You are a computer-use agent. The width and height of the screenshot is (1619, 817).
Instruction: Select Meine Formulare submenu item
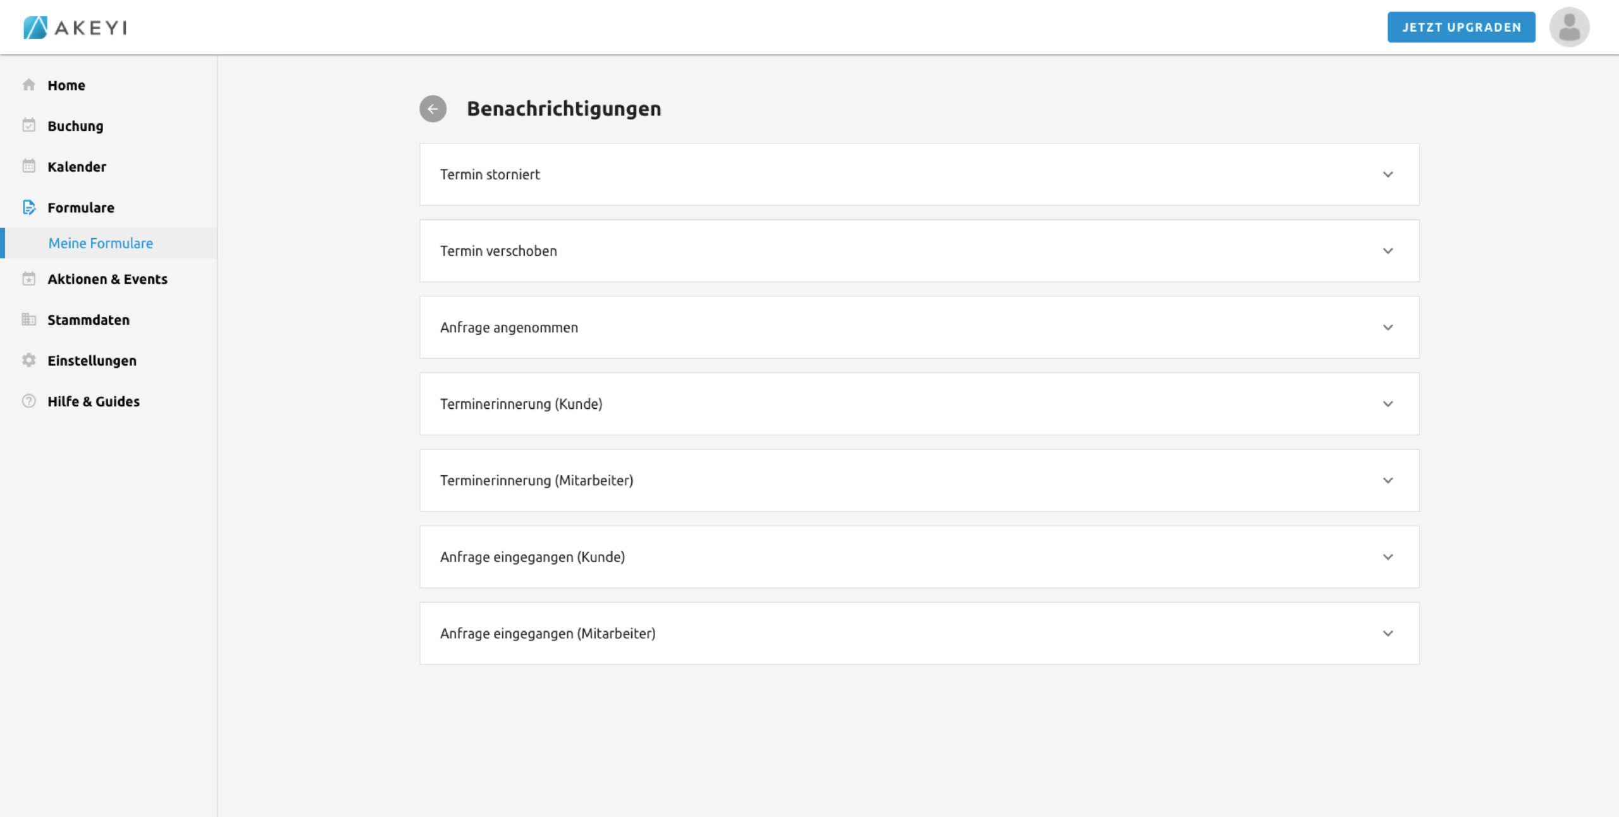click(x=101, y=243)
